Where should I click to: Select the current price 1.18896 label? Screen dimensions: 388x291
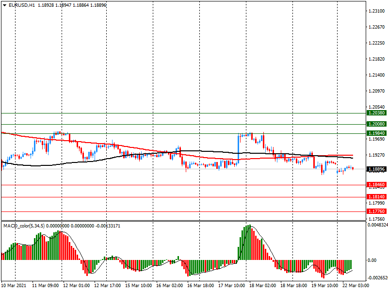click(x=376, y=169)
